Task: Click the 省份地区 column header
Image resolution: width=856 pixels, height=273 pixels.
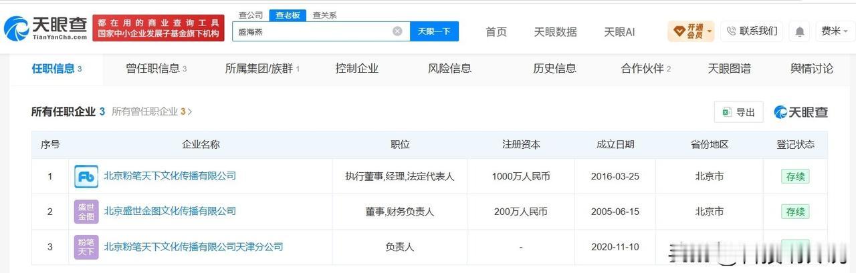Action: 709,144
